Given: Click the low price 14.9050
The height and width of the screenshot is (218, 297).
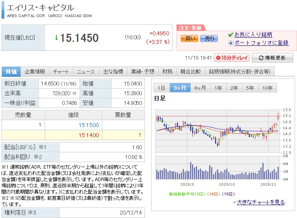Looking at the screenshot, I should (133, 103).
